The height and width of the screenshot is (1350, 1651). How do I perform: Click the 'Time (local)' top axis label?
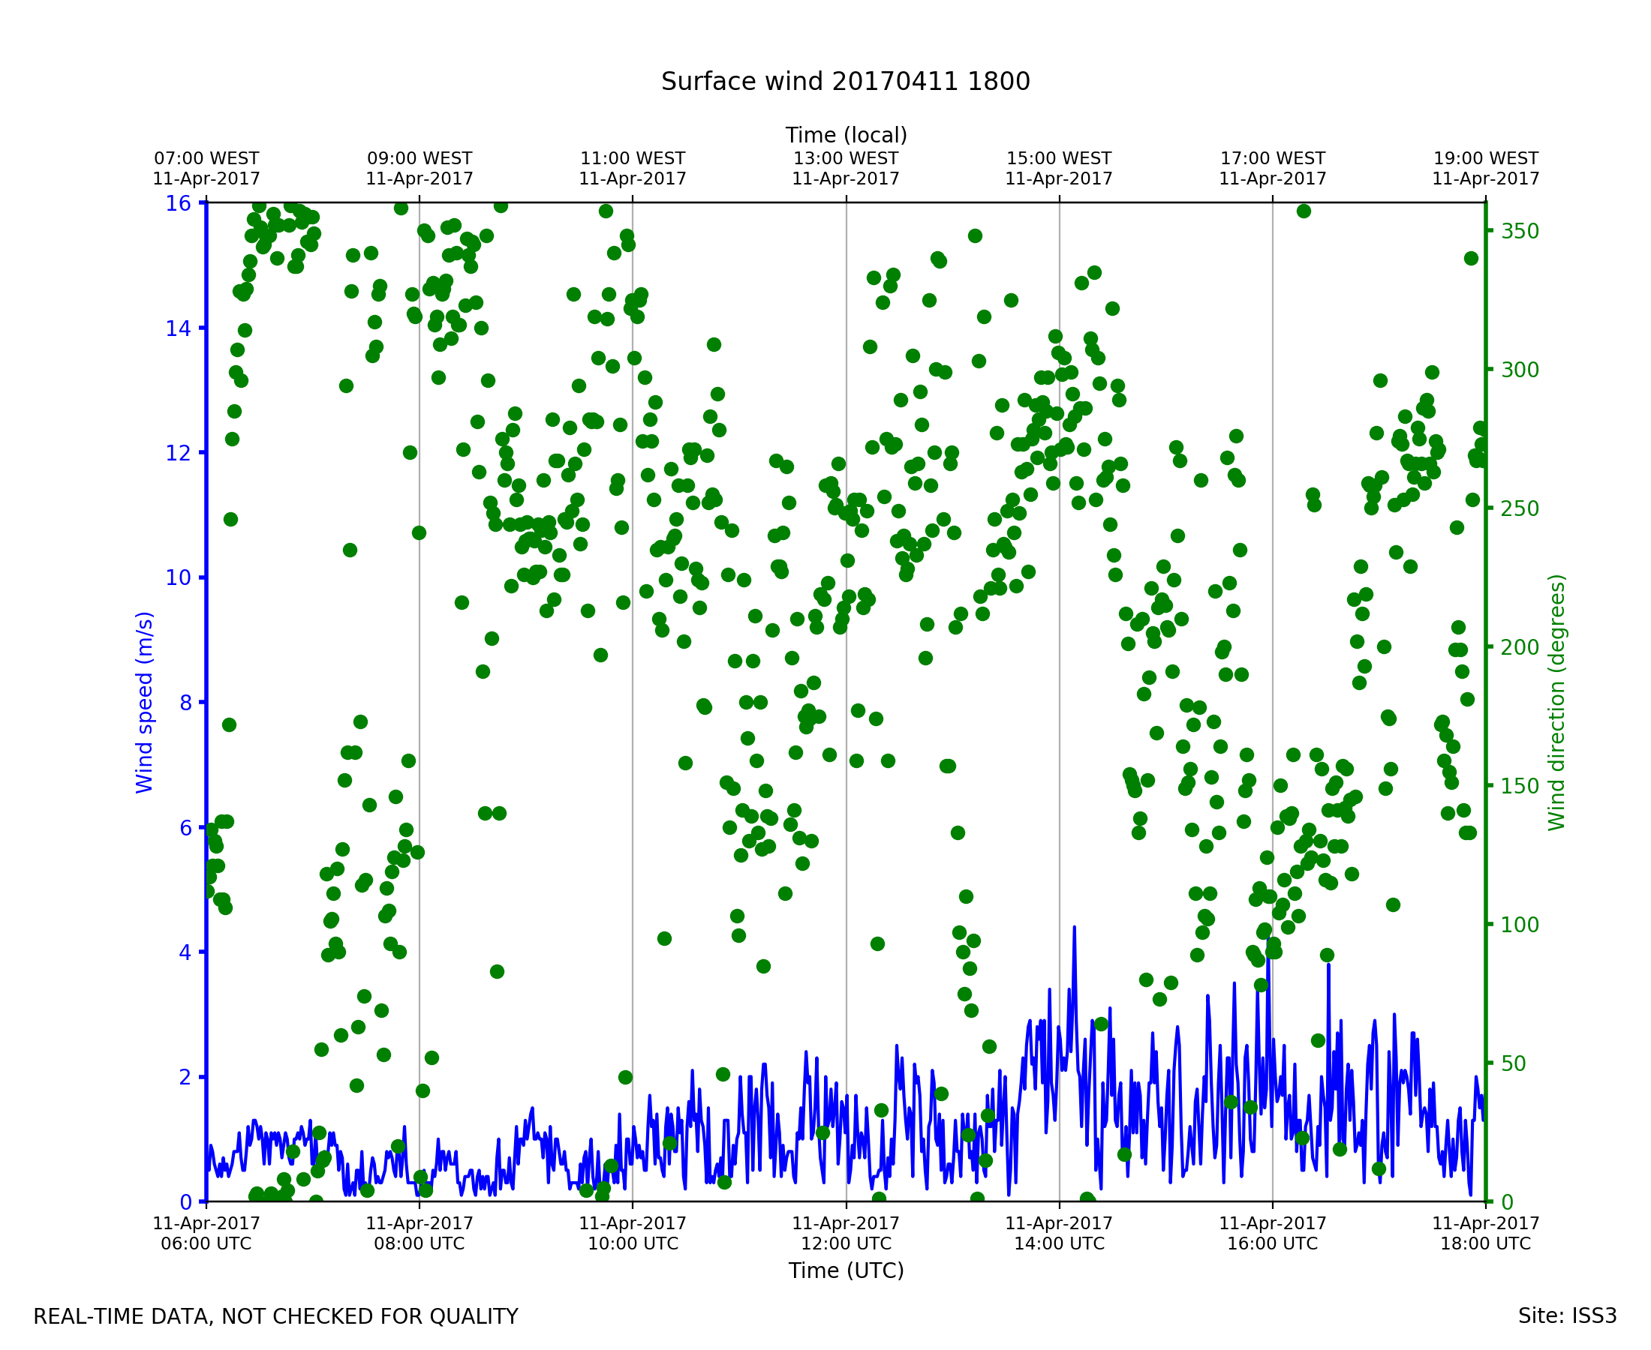coord(846,135)
